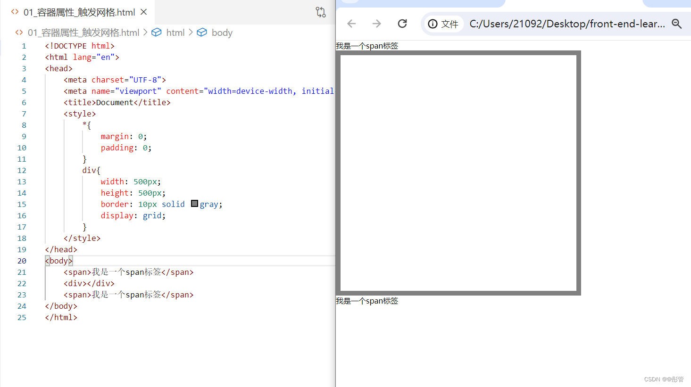The image size is (691, 387).
Task: Click the <div></div> line
Action: point(89,283)
